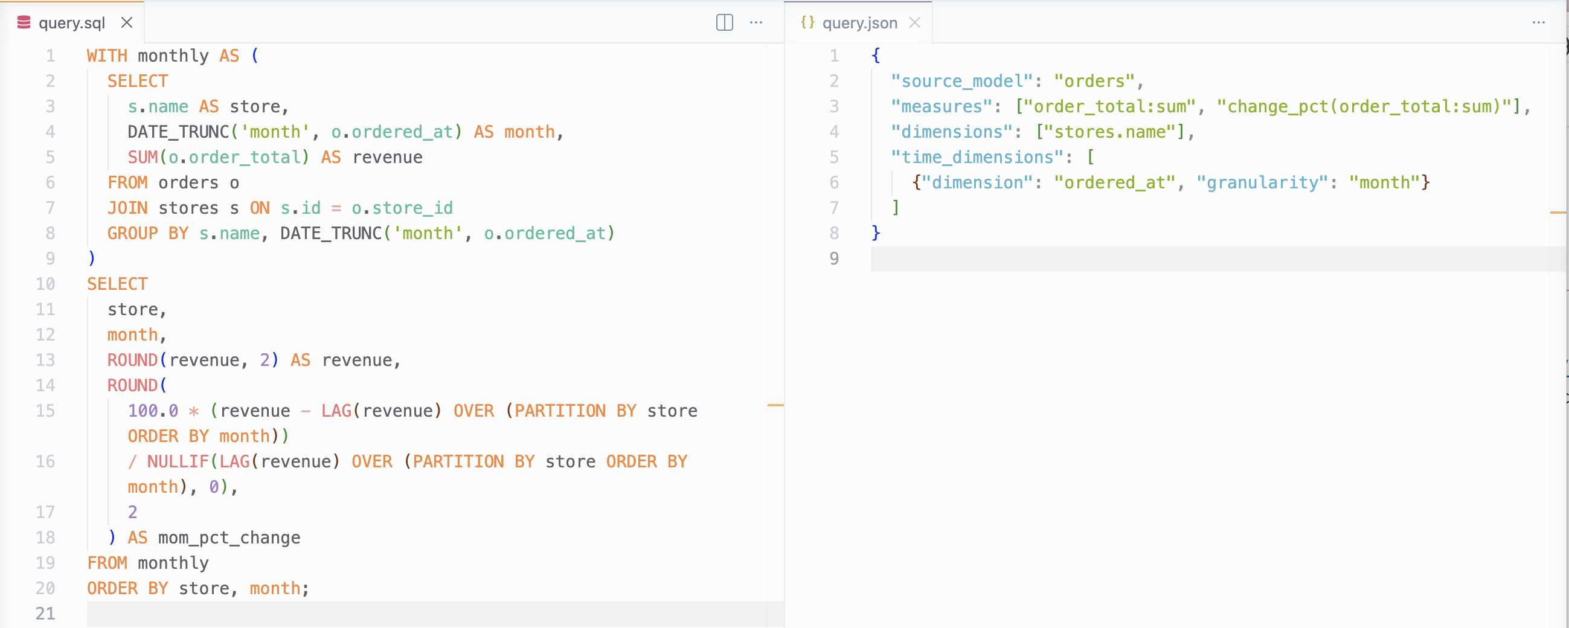Click line number 21 in query.sql
The height and width of the screenshot is (628, 1569).
coord(45,614)
